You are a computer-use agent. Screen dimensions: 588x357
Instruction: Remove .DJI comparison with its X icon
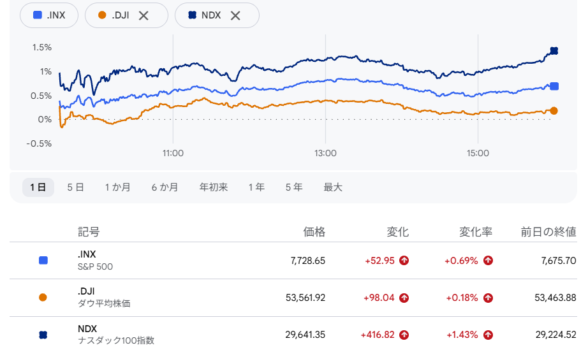[143, 15]
